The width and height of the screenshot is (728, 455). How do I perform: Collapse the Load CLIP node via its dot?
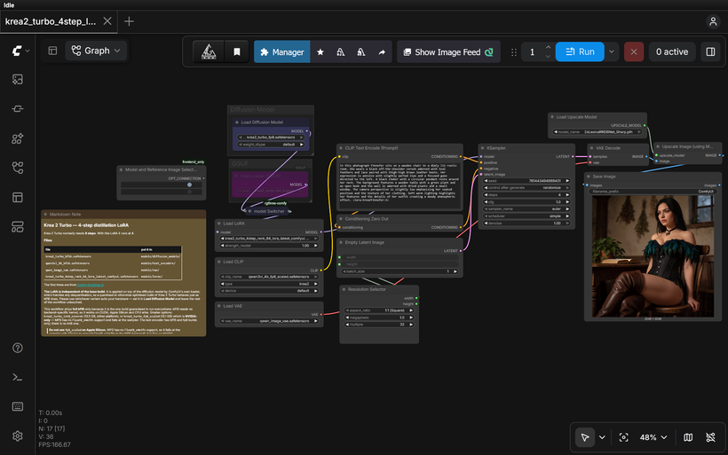tap(219, 262)
